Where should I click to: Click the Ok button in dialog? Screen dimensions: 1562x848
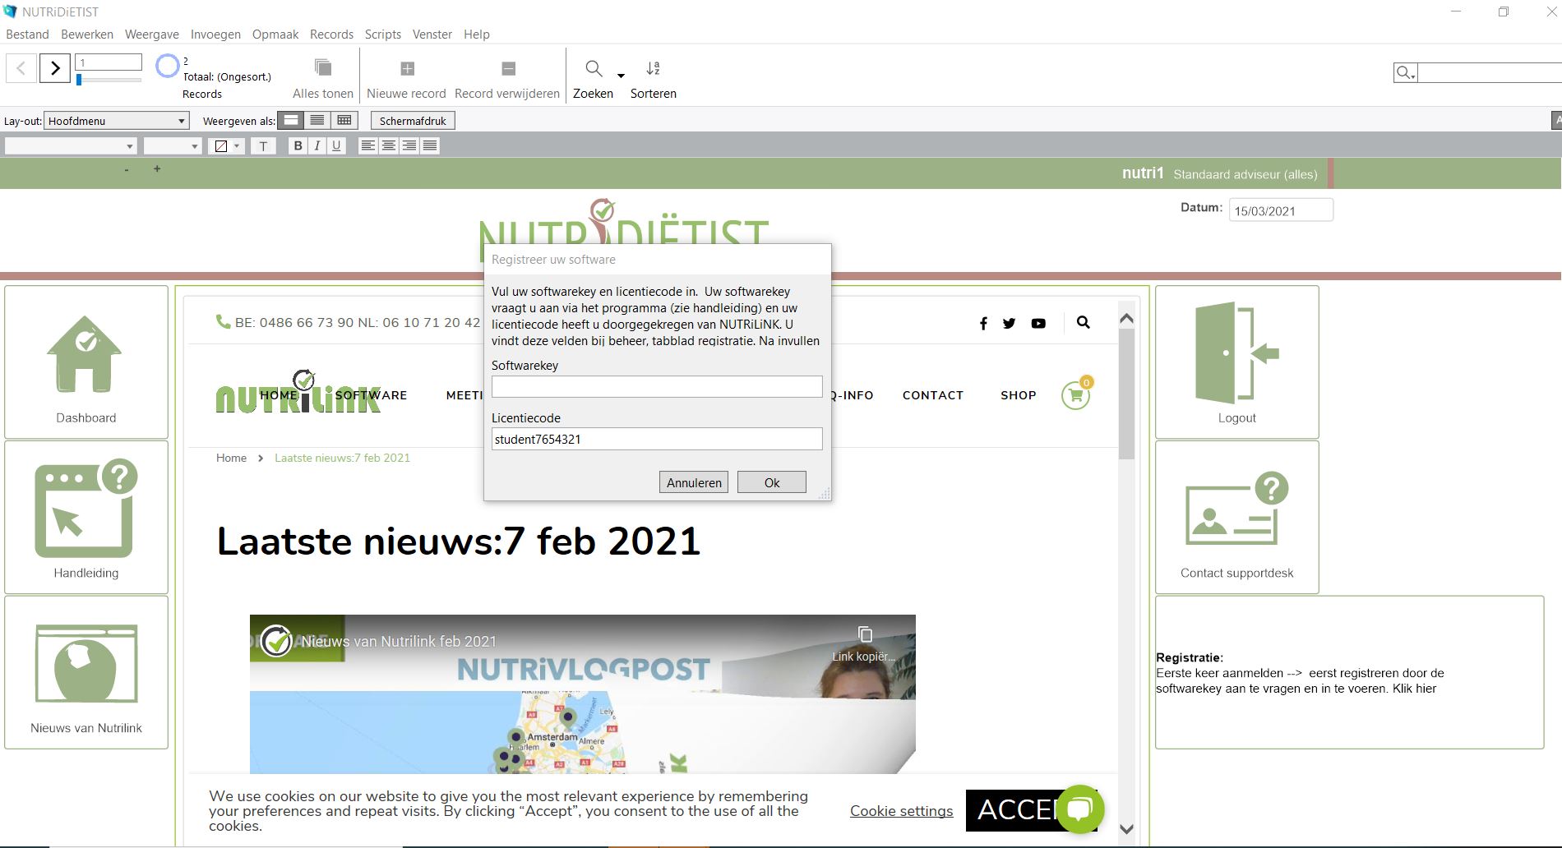tap(772, 482)
